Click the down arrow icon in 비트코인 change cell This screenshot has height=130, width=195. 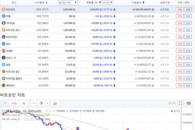114,9
